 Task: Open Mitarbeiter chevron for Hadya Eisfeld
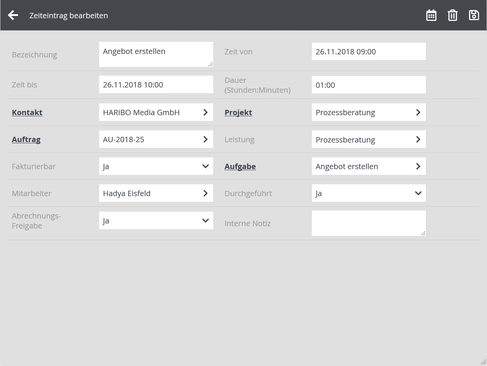coord(205,193)
